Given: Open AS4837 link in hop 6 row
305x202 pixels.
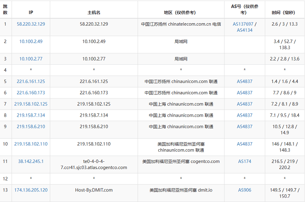Looking at the screenshot, I should [244, 93].
